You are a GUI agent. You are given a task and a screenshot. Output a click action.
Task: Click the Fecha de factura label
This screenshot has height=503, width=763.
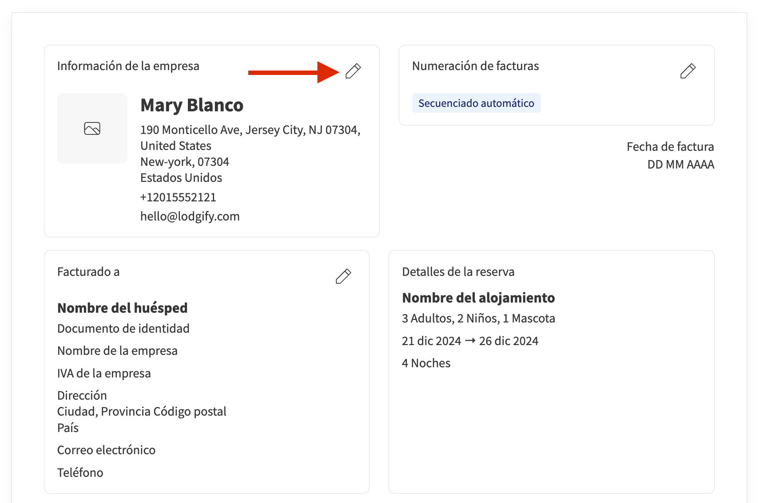coord(670,147)
